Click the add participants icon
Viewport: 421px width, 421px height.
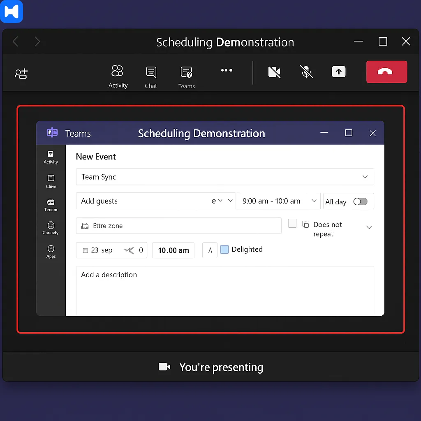point(21,74)
